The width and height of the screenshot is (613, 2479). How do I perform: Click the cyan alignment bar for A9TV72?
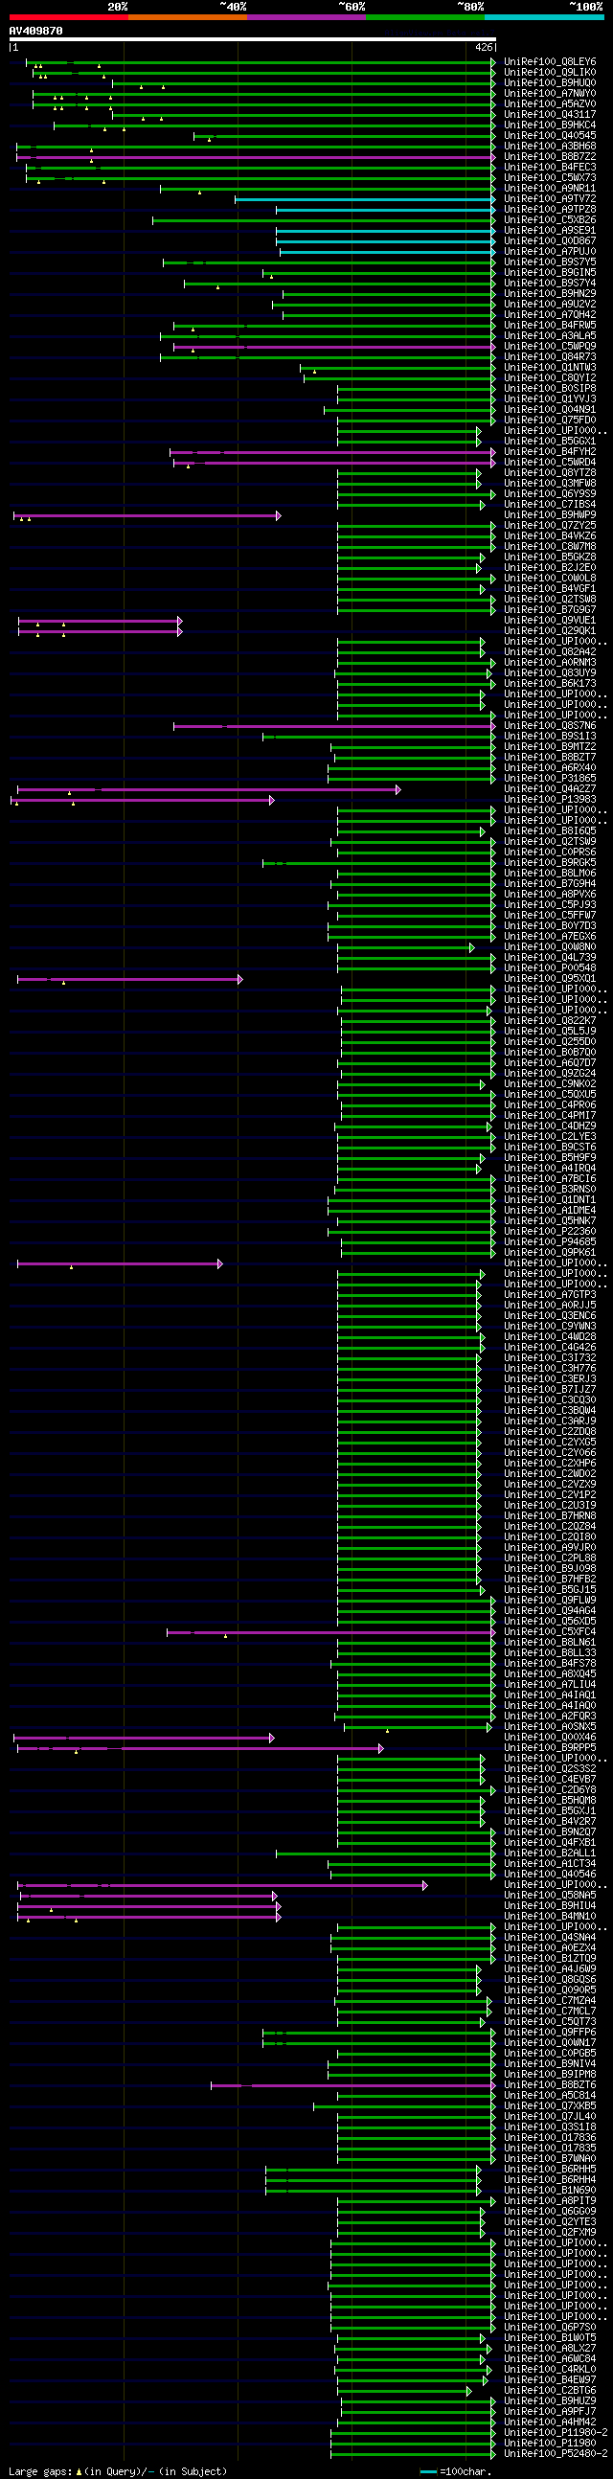point(366,199)
